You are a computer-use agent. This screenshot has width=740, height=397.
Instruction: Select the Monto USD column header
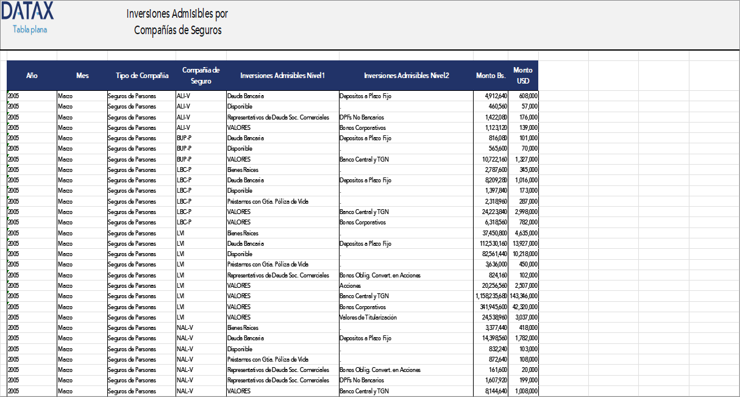tap(523, 76)
